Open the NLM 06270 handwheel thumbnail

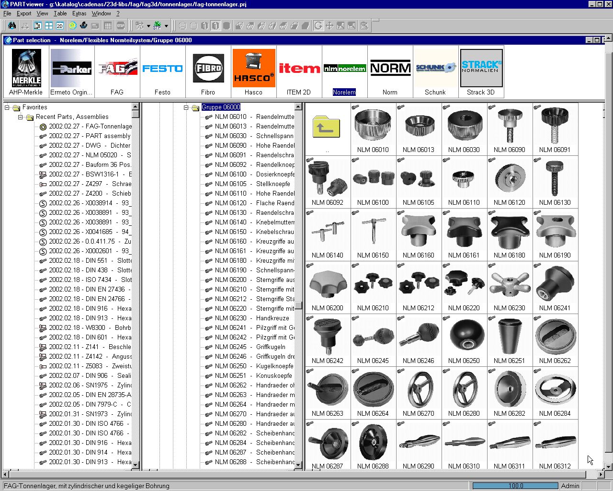419,392
